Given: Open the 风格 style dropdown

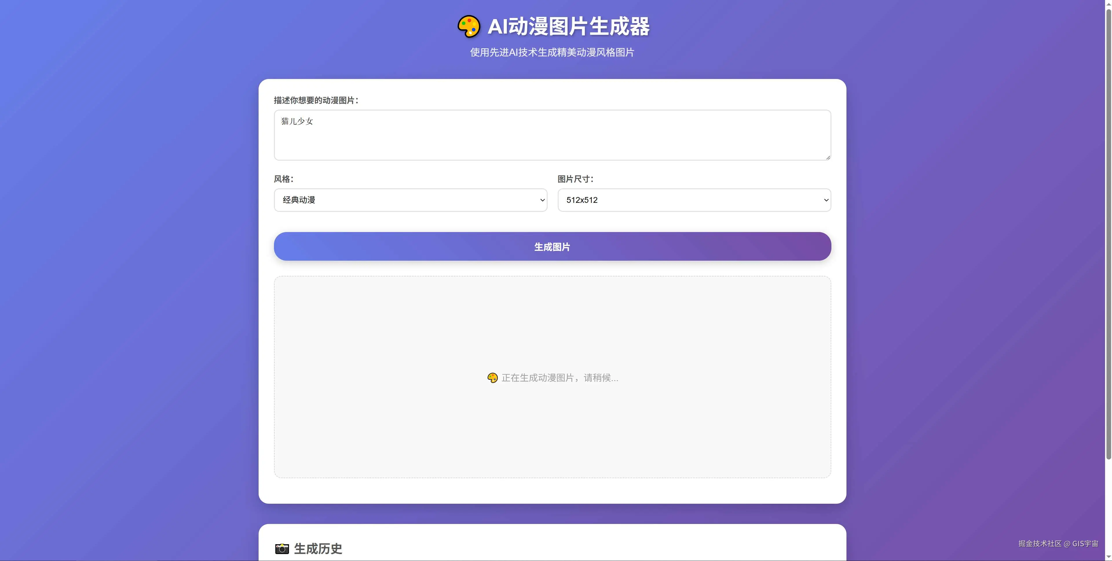Looking at the screenshot, I should 410,200.
